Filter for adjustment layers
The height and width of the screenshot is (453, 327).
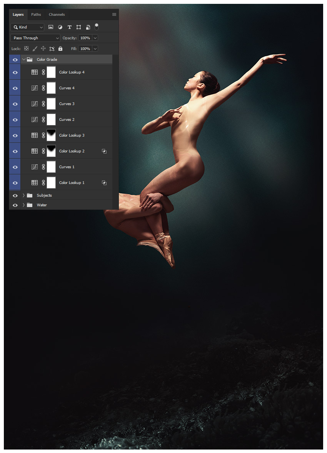[x=60, y=27]
